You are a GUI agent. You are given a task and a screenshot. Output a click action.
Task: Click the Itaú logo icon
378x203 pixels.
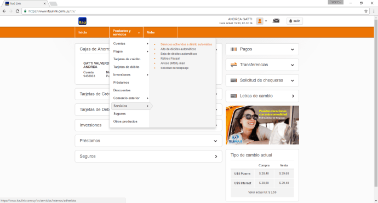82,21
